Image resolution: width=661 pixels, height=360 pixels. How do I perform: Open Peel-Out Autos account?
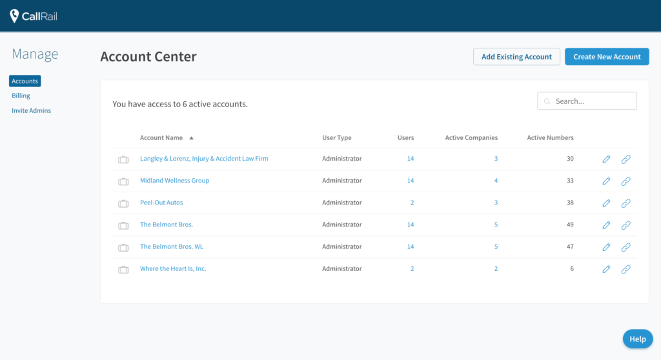pos(161,203)
